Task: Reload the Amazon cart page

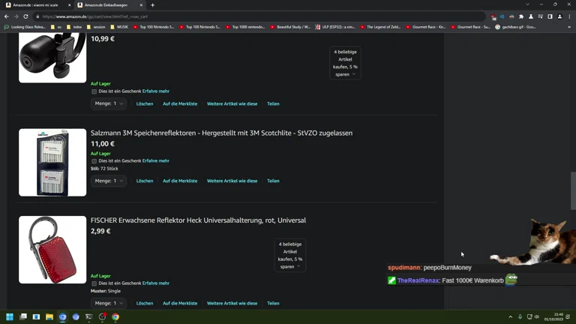Action: 25,16
